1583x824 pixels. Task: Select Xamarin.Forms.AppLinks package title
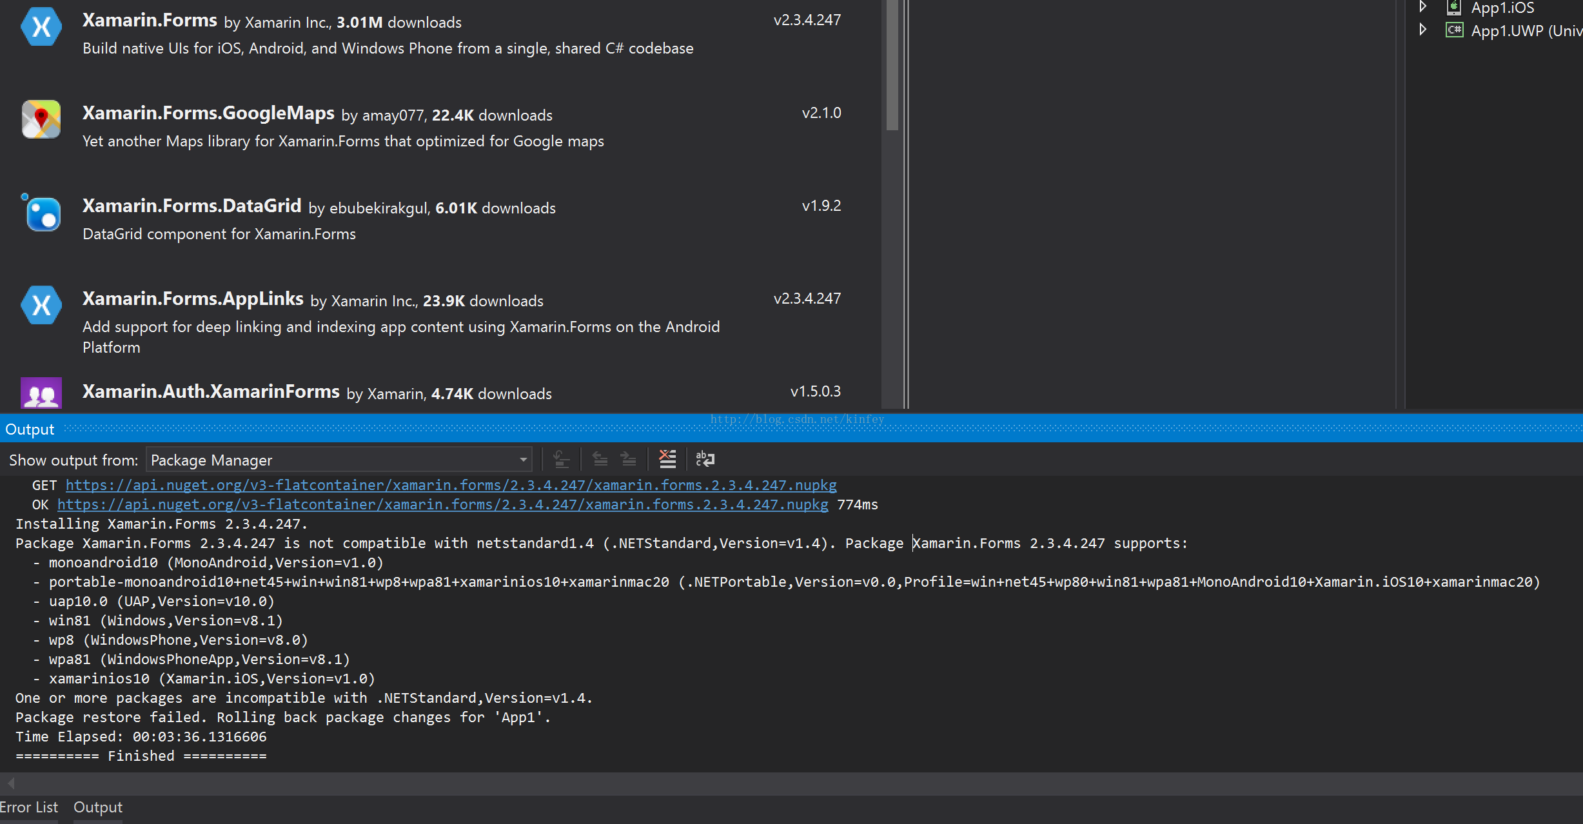[x=193, y=299]
